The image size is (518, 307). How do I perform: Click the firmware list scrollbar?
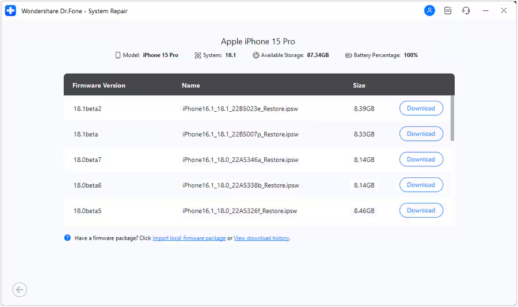(452, 118)
